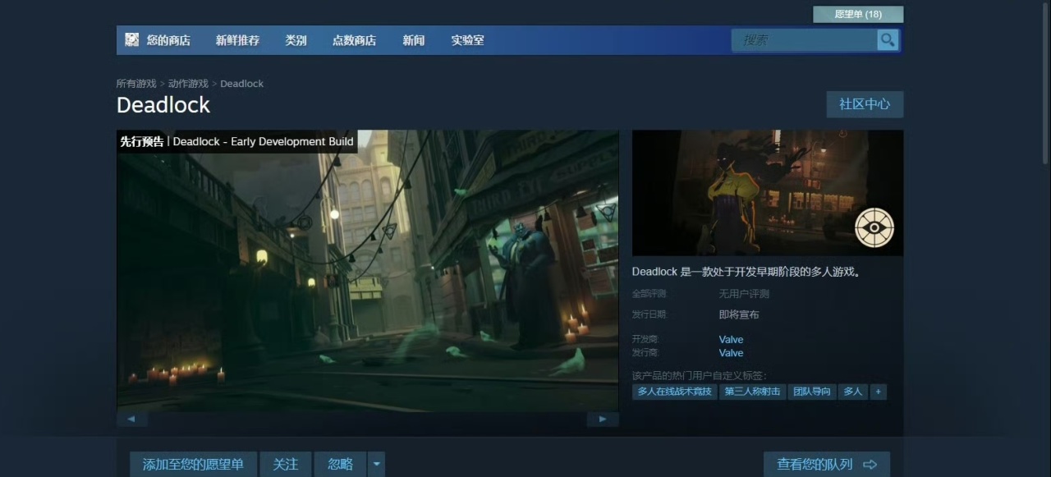Open the 新闻 tab
The width and height of the screenshot is (1051, 477).
coord(413,40)
